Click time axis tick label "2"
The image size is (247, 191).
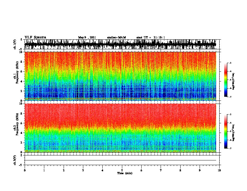(64, 170)
